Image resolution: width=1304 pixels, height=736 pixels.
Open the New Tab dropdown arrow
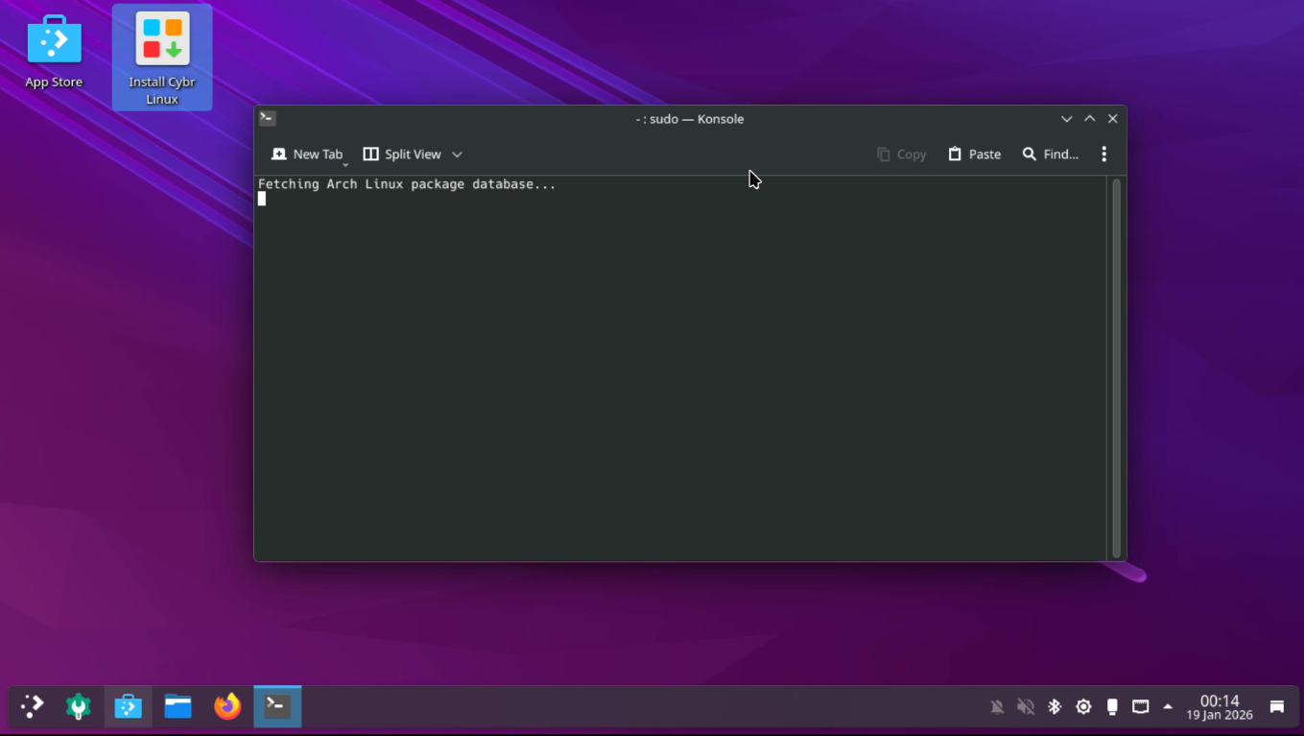click(345, 163)
